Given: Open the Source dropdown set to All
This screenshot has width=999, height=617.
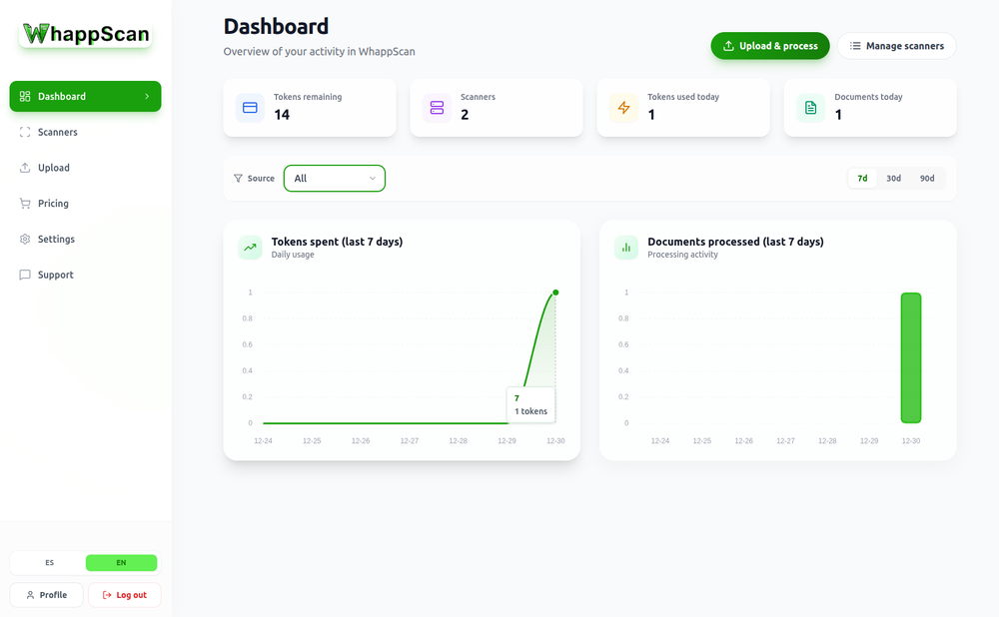Looking at the screenshot, I should tap(335, 179).
